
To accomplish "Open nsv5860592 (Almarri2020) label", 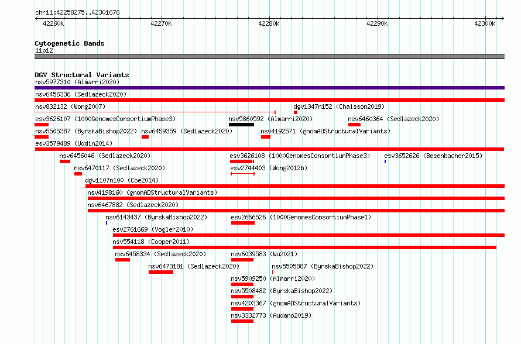I will click(x=270, y=119).
